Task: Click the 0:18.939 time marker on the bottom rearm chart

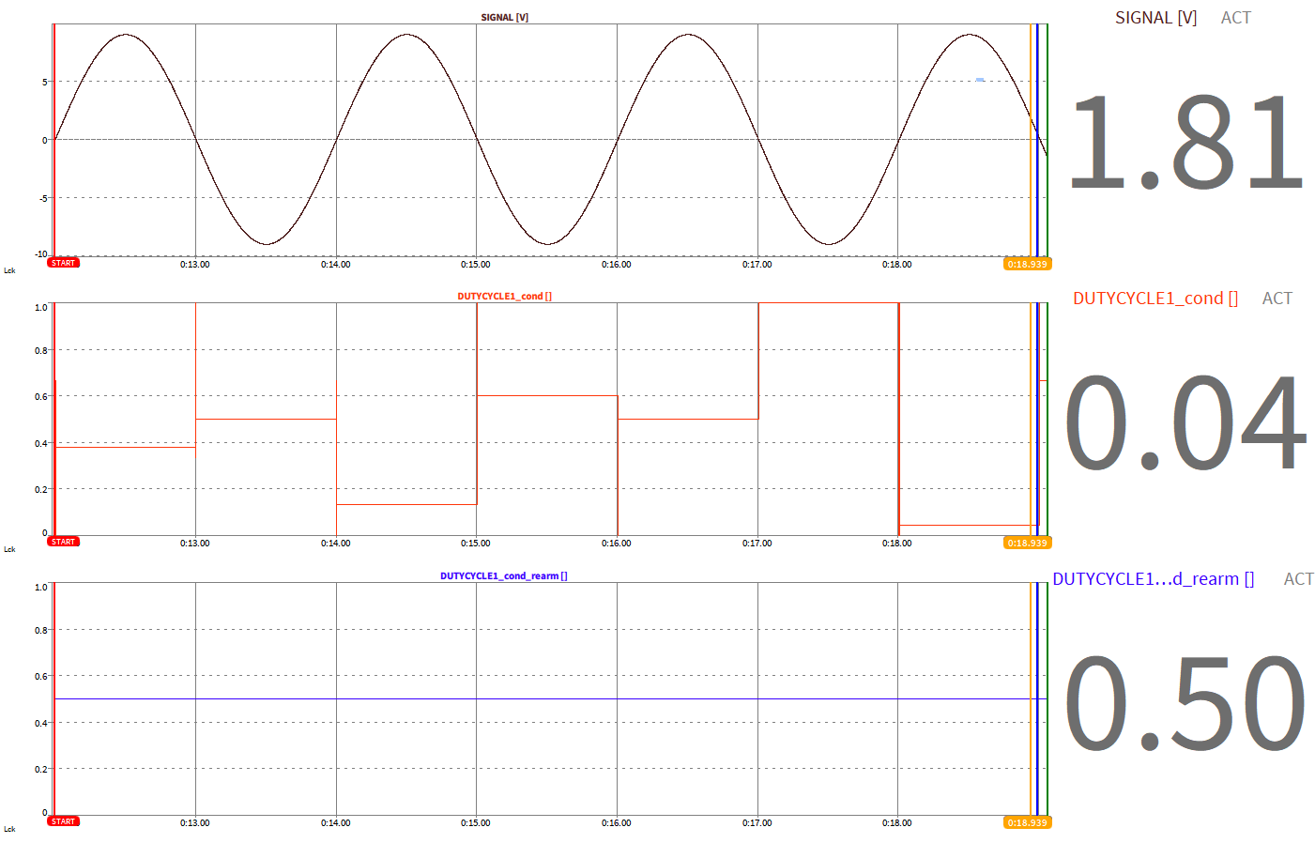Action: (1027, 822)
